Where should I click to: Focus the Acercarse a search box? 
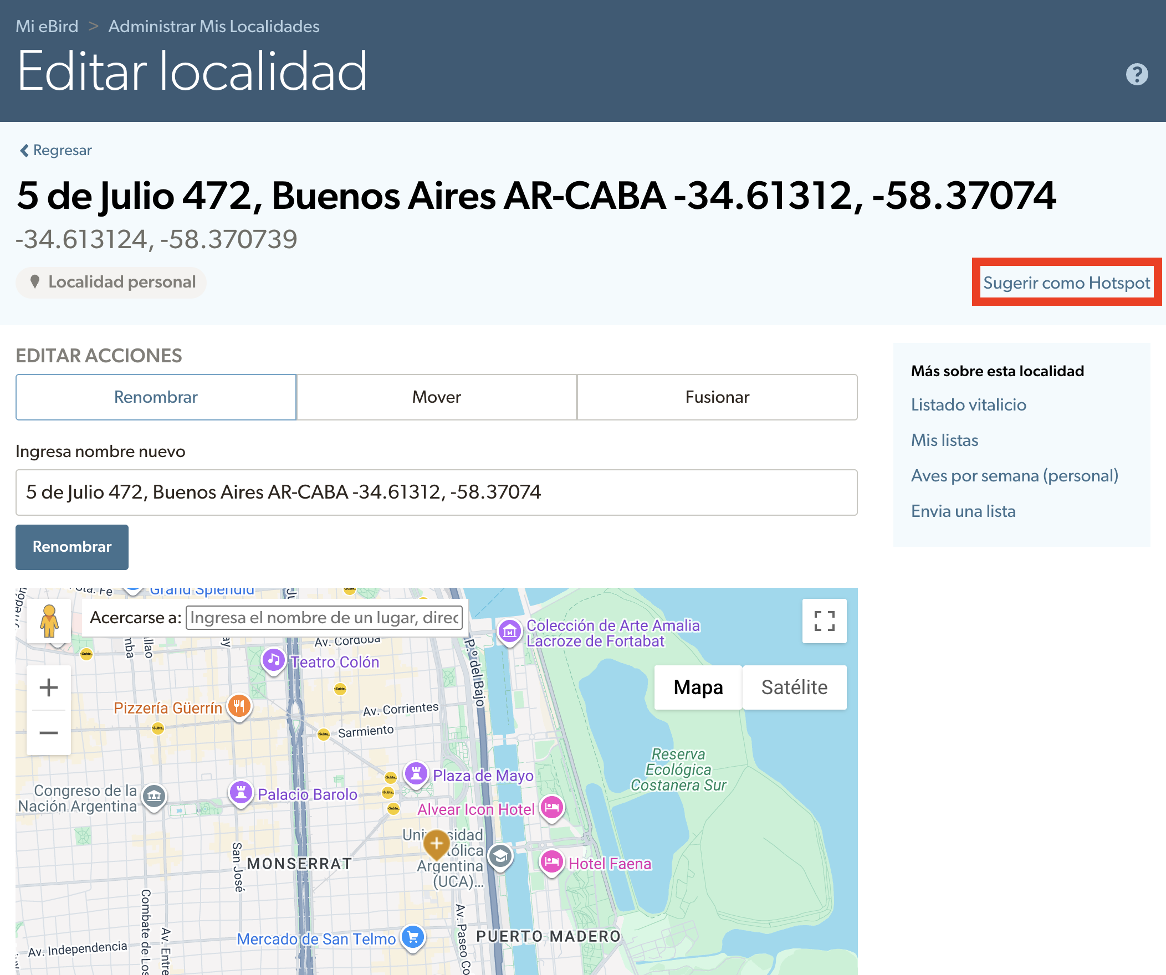[x=324, y=617]
